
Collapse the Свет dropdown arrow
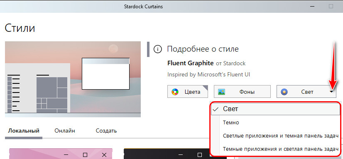point(332,92)
